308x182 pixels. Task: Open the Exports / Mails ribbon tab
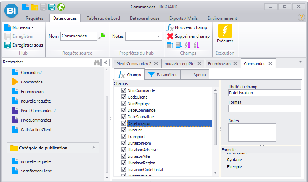(183, 18)
